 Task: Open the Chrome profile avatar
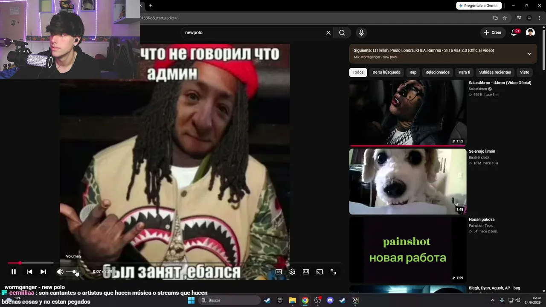point(529,18)
